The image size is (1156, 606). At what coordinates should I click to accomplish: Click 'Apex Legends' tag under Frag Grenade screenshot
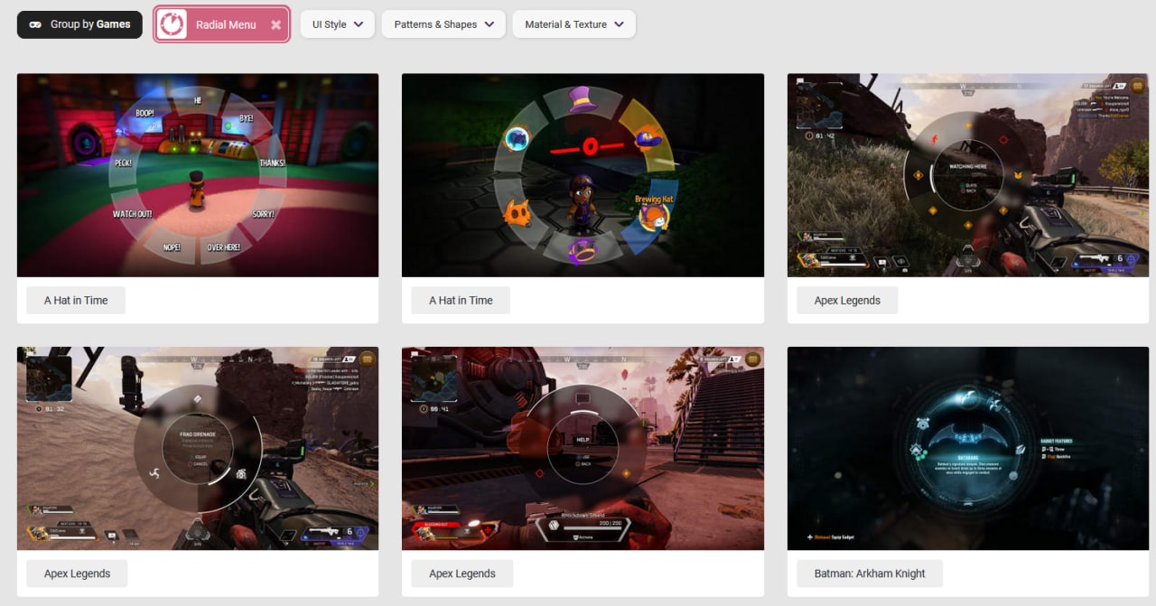click(x=77, y=573)
